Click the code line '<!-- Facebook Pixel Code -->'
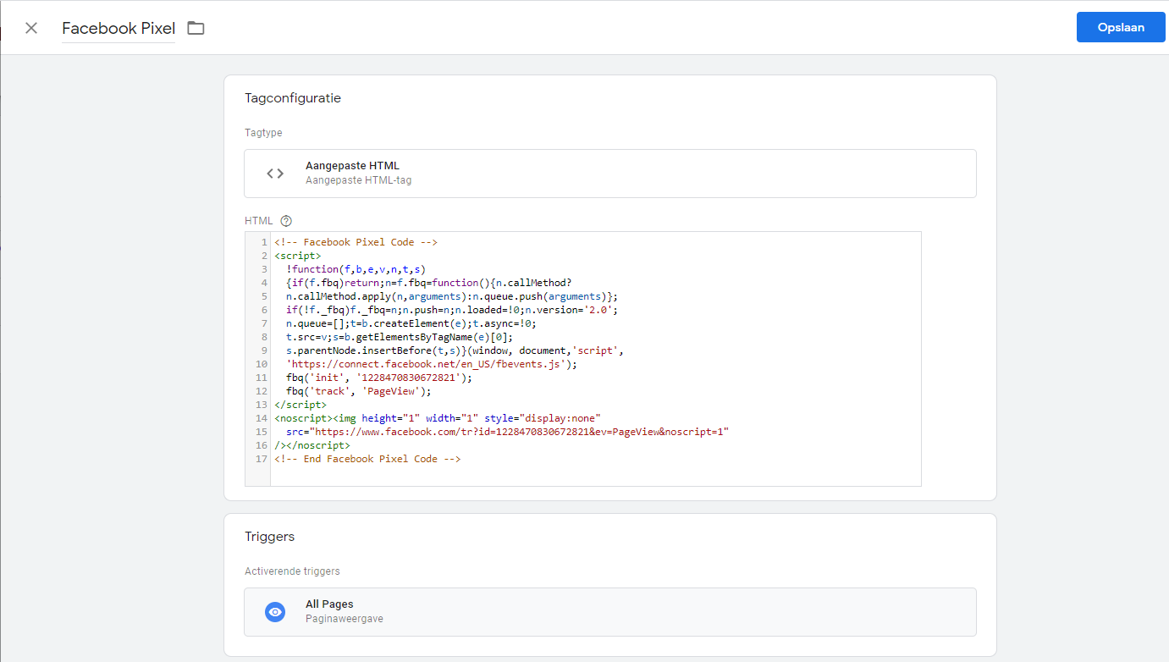This screenshot has width=1169, height=662. (x=356, y=242)
